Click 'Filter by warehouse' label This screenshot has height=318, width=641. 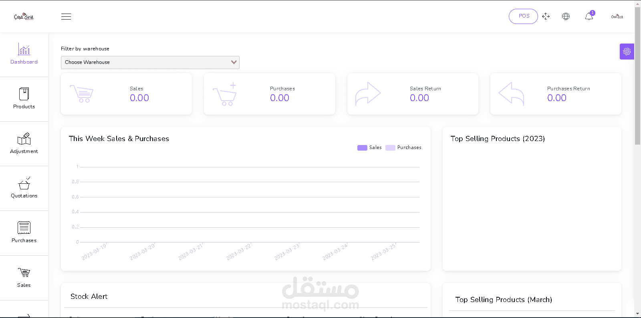pos(85,49)
